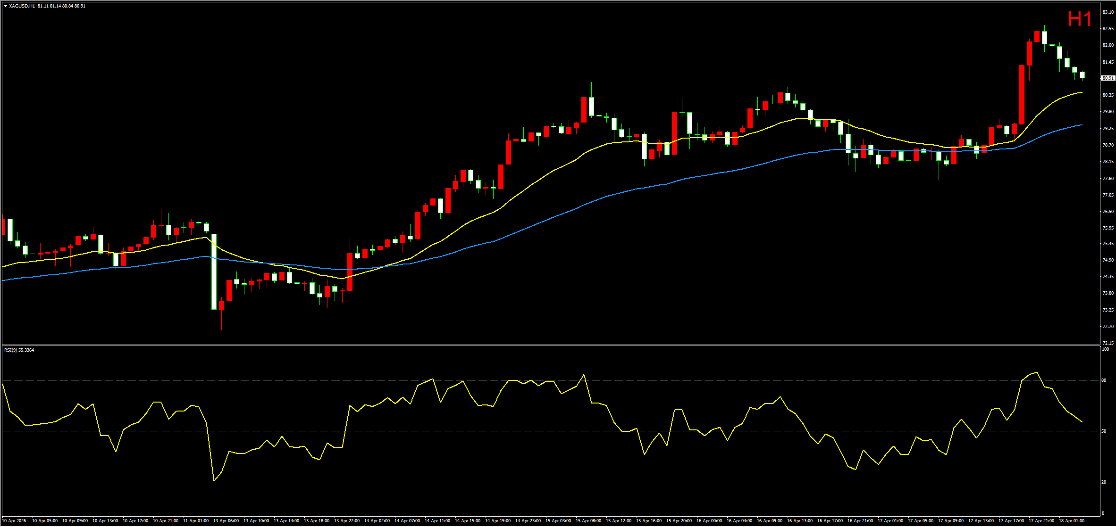Click the 72.15 price scale label
This screenshot has width=1116, height=527.
coord(1108,343)
